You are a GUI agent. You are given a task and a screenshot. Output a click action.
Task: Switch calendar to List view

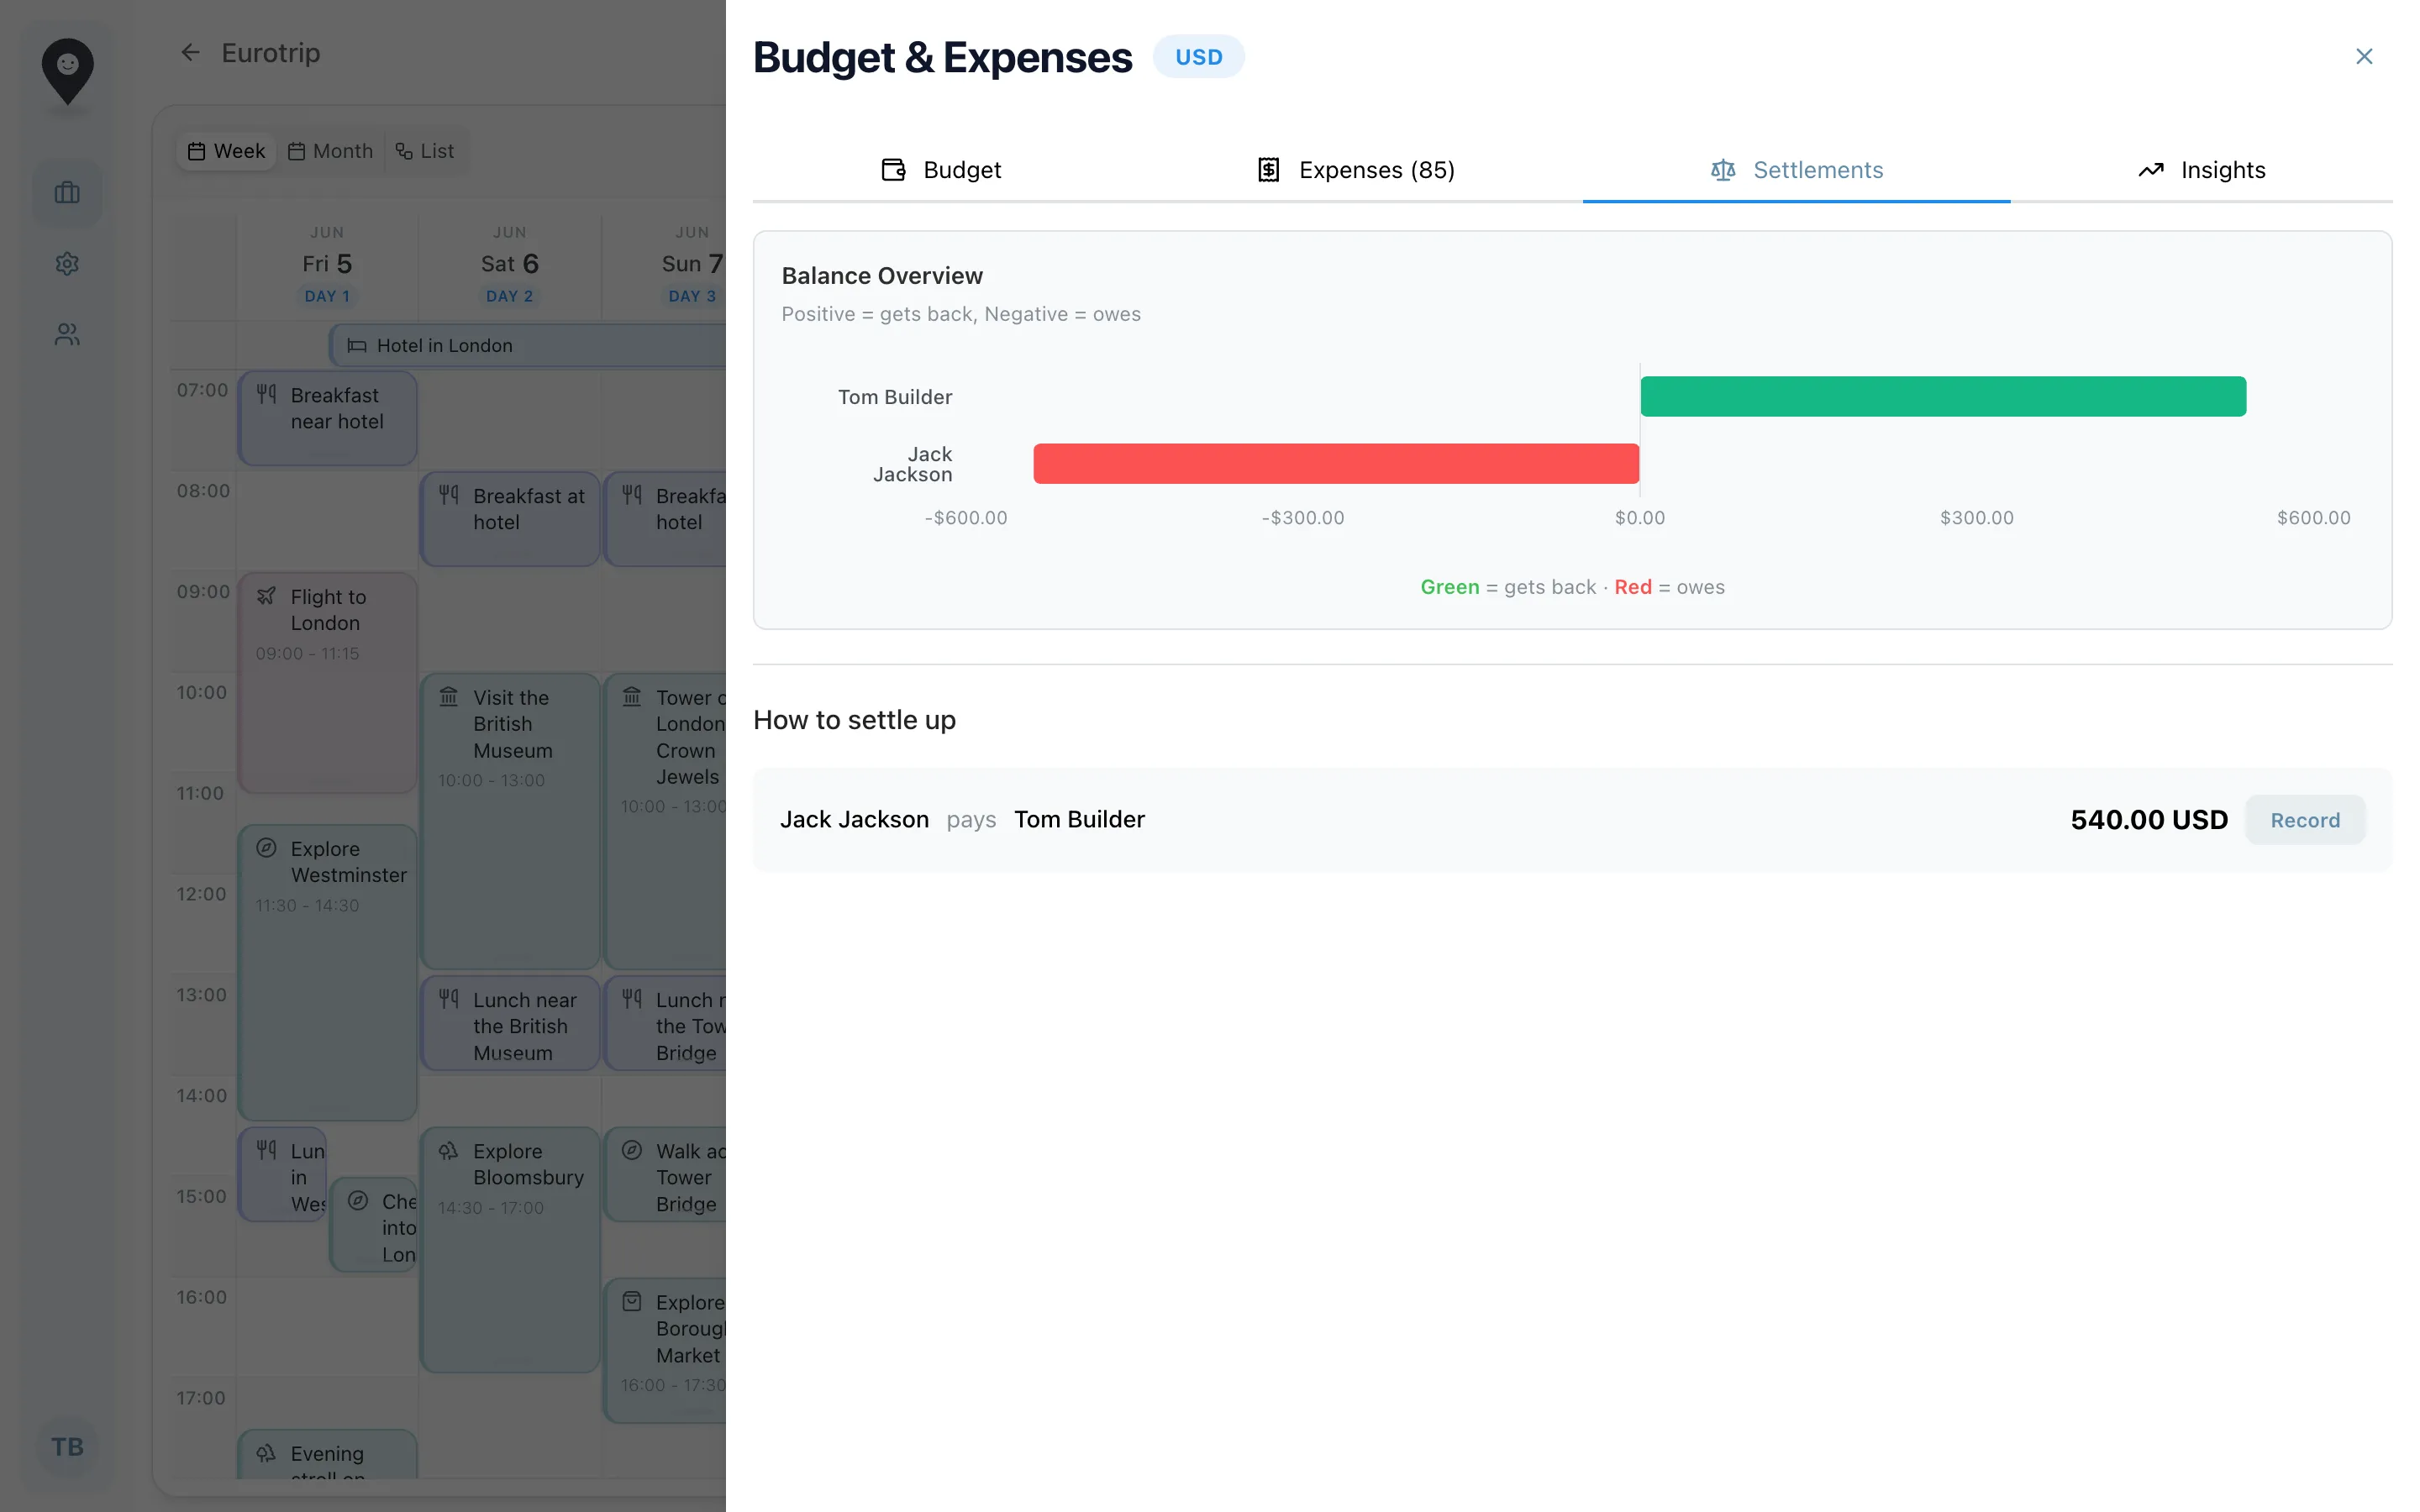(425, 151)
